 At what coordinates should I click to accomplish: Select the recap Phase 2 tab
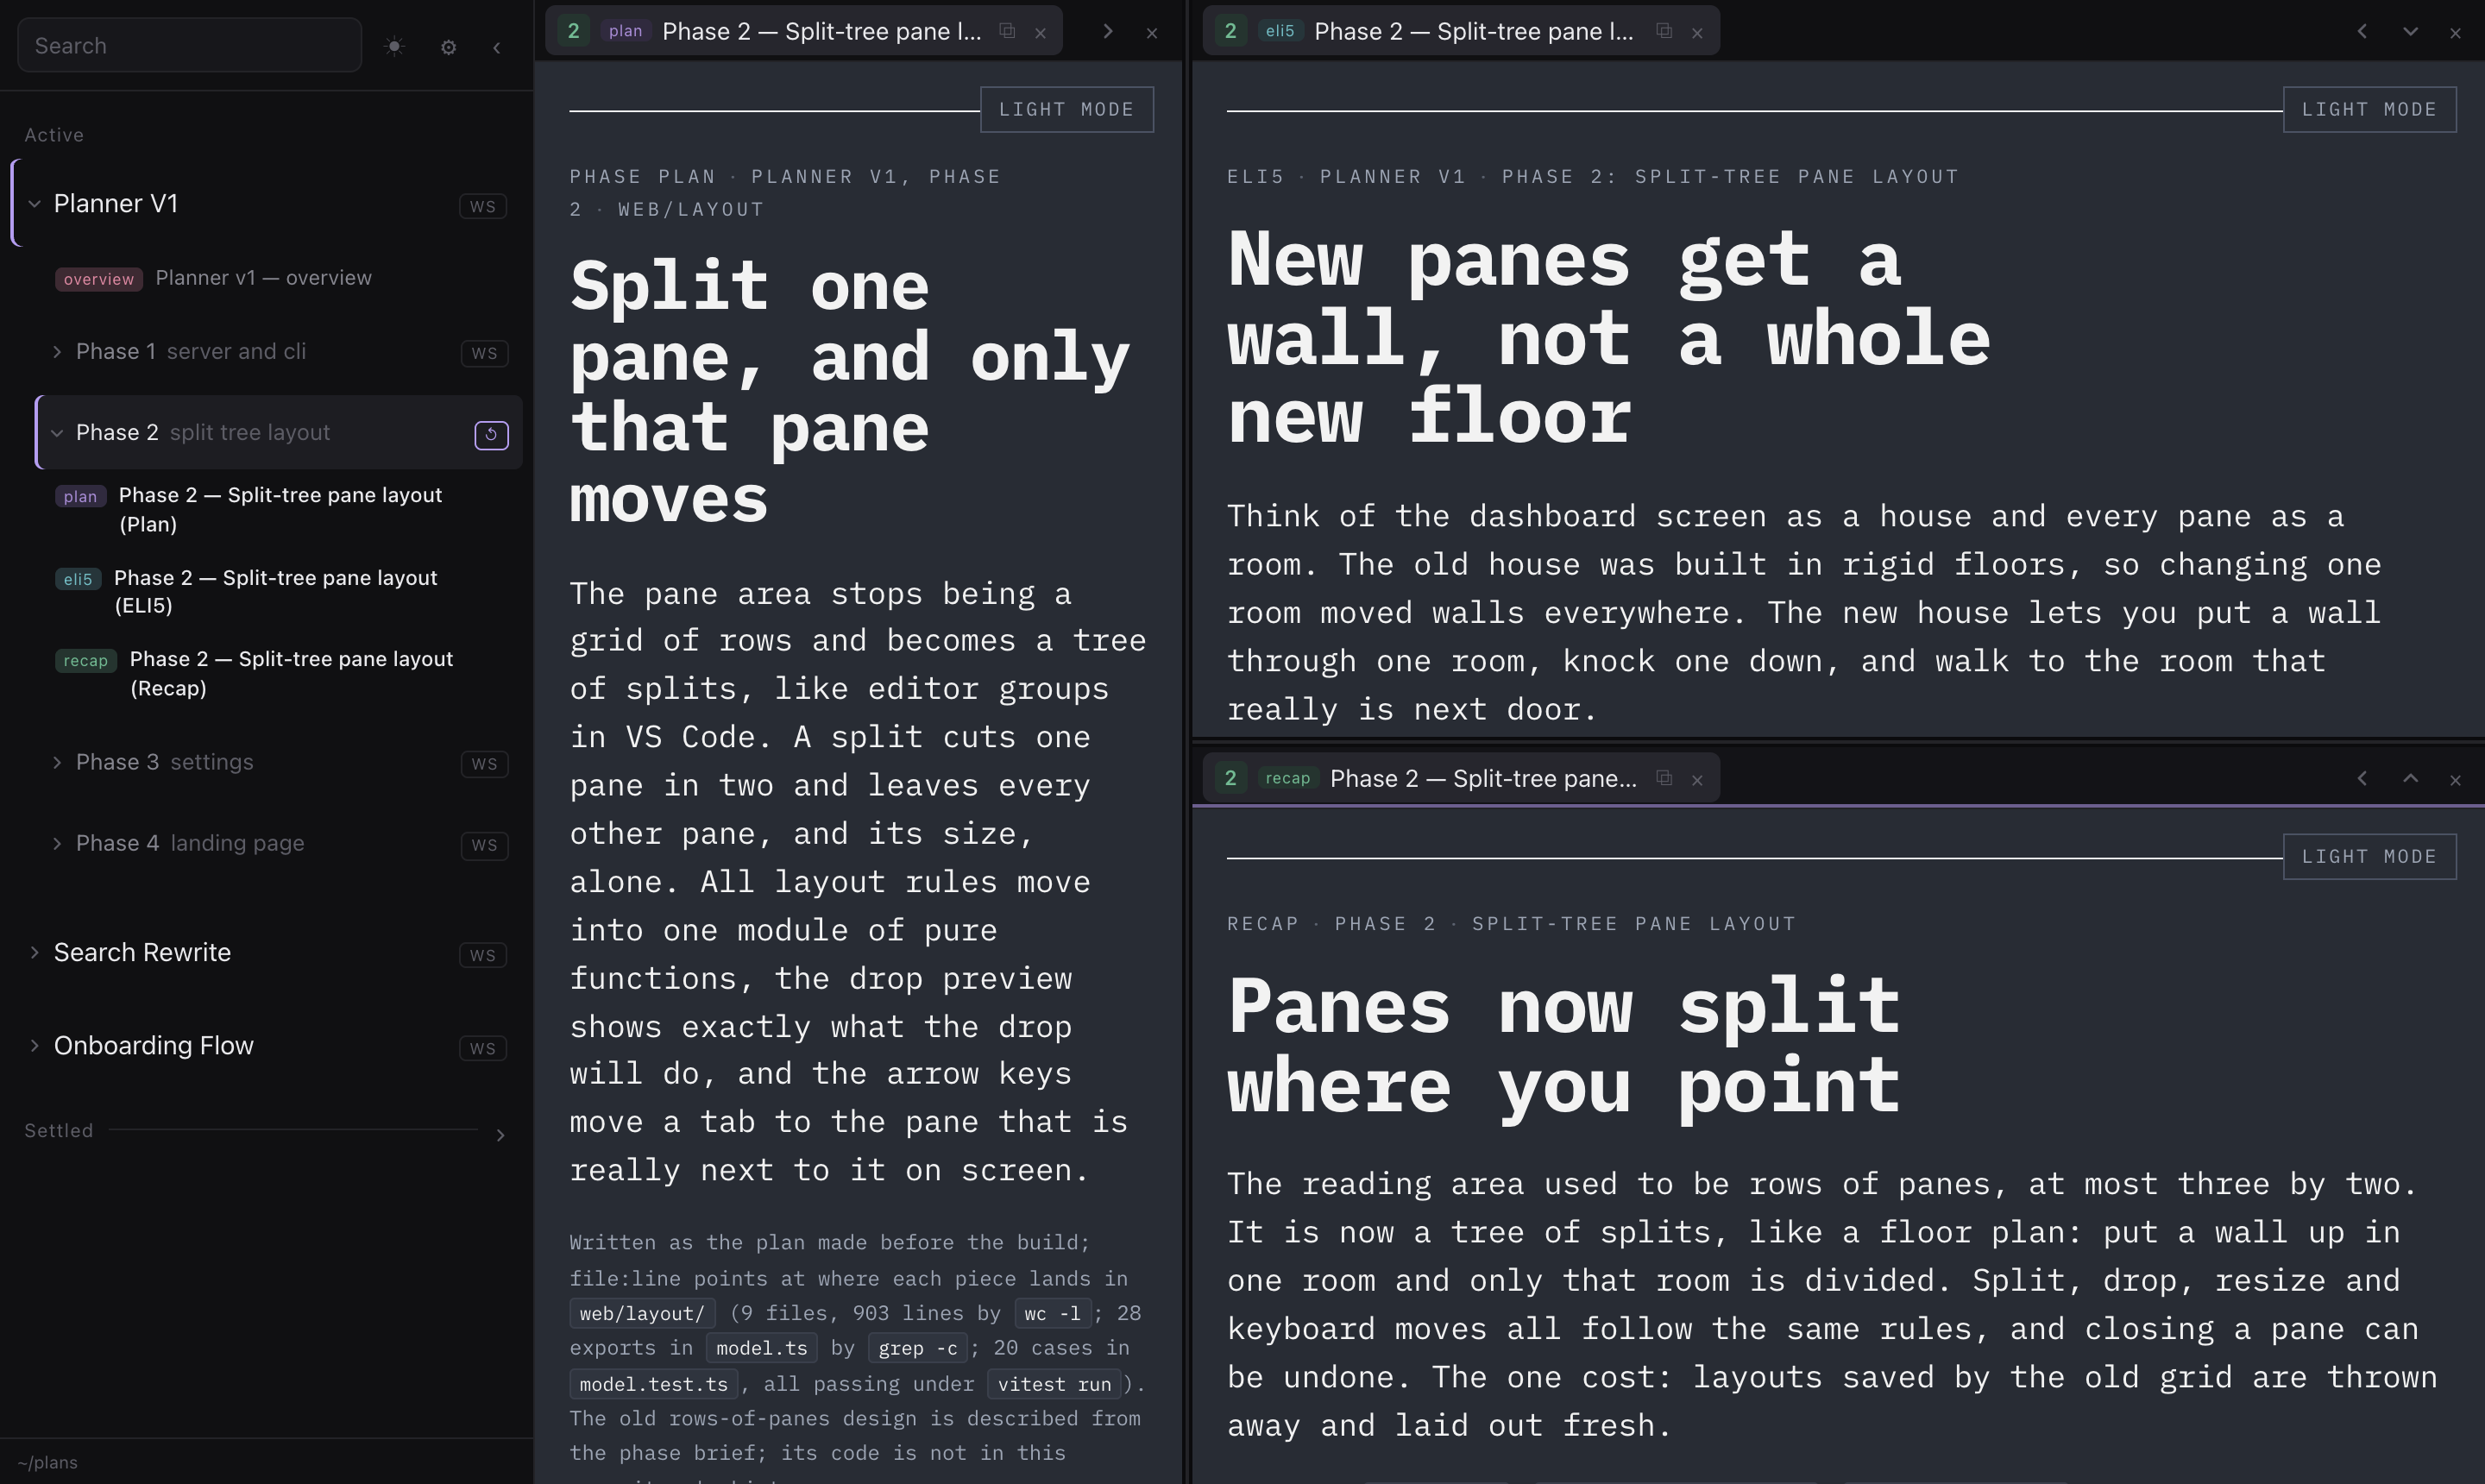[x=1460, y=778]
